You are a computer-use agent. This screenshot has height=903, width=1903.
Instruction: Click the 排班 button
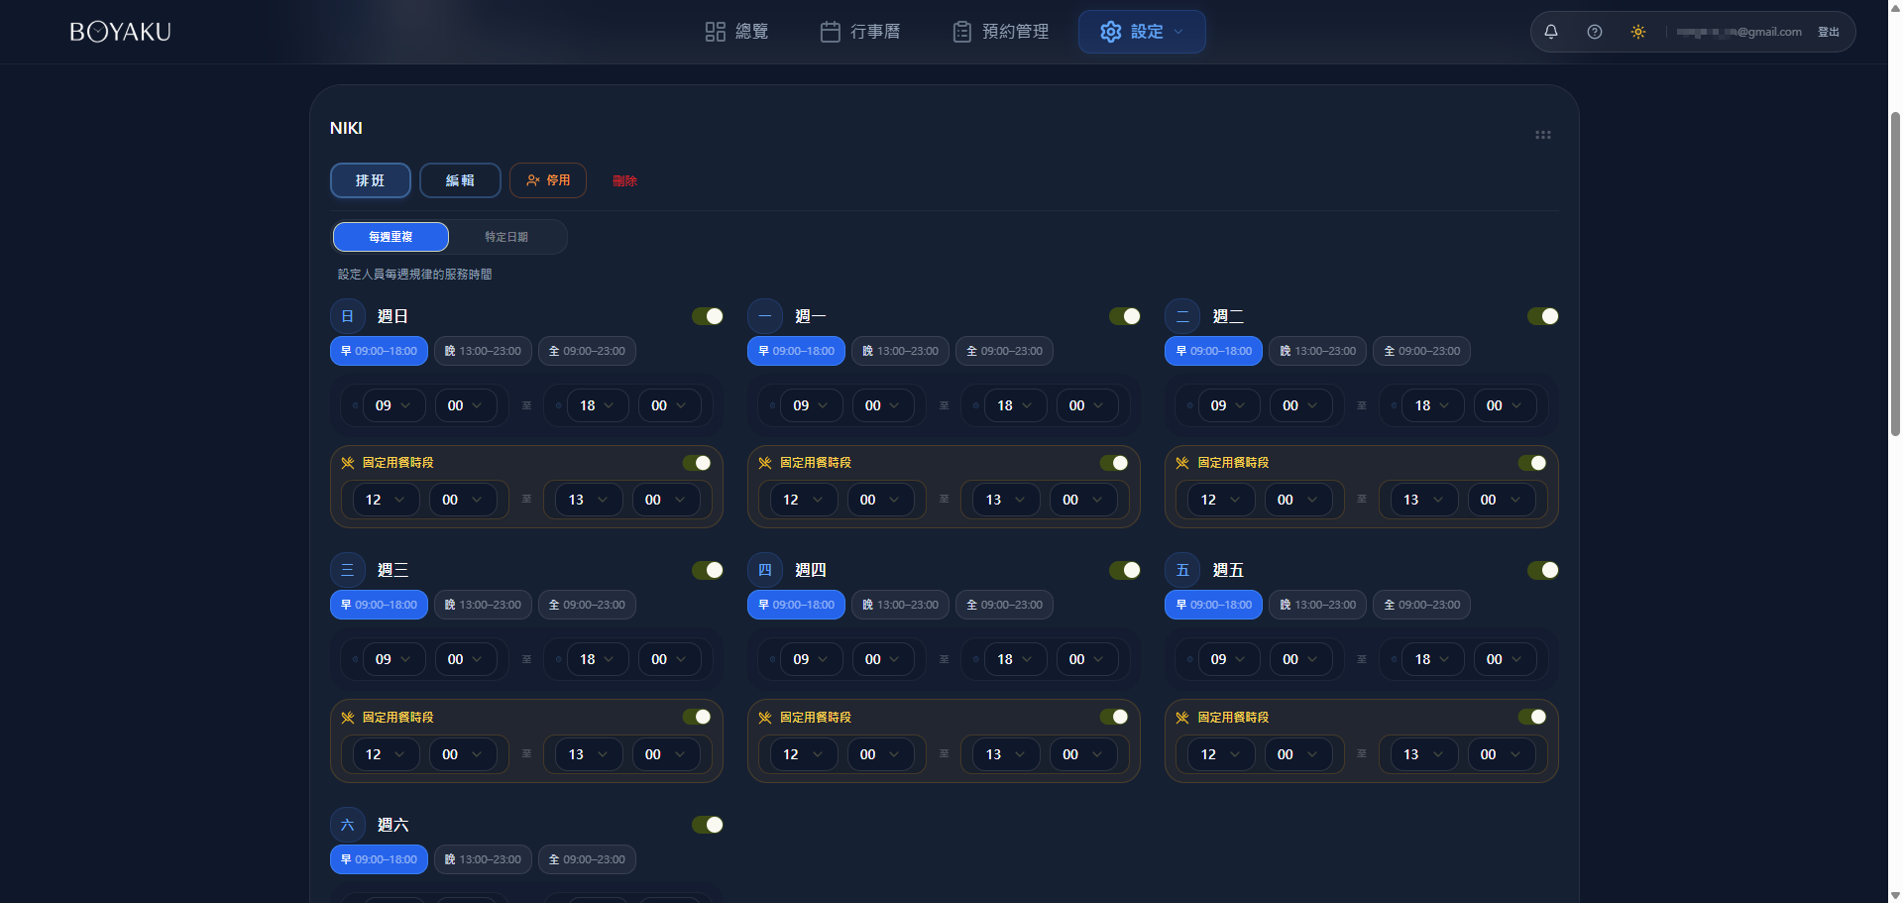click(370, 180)
